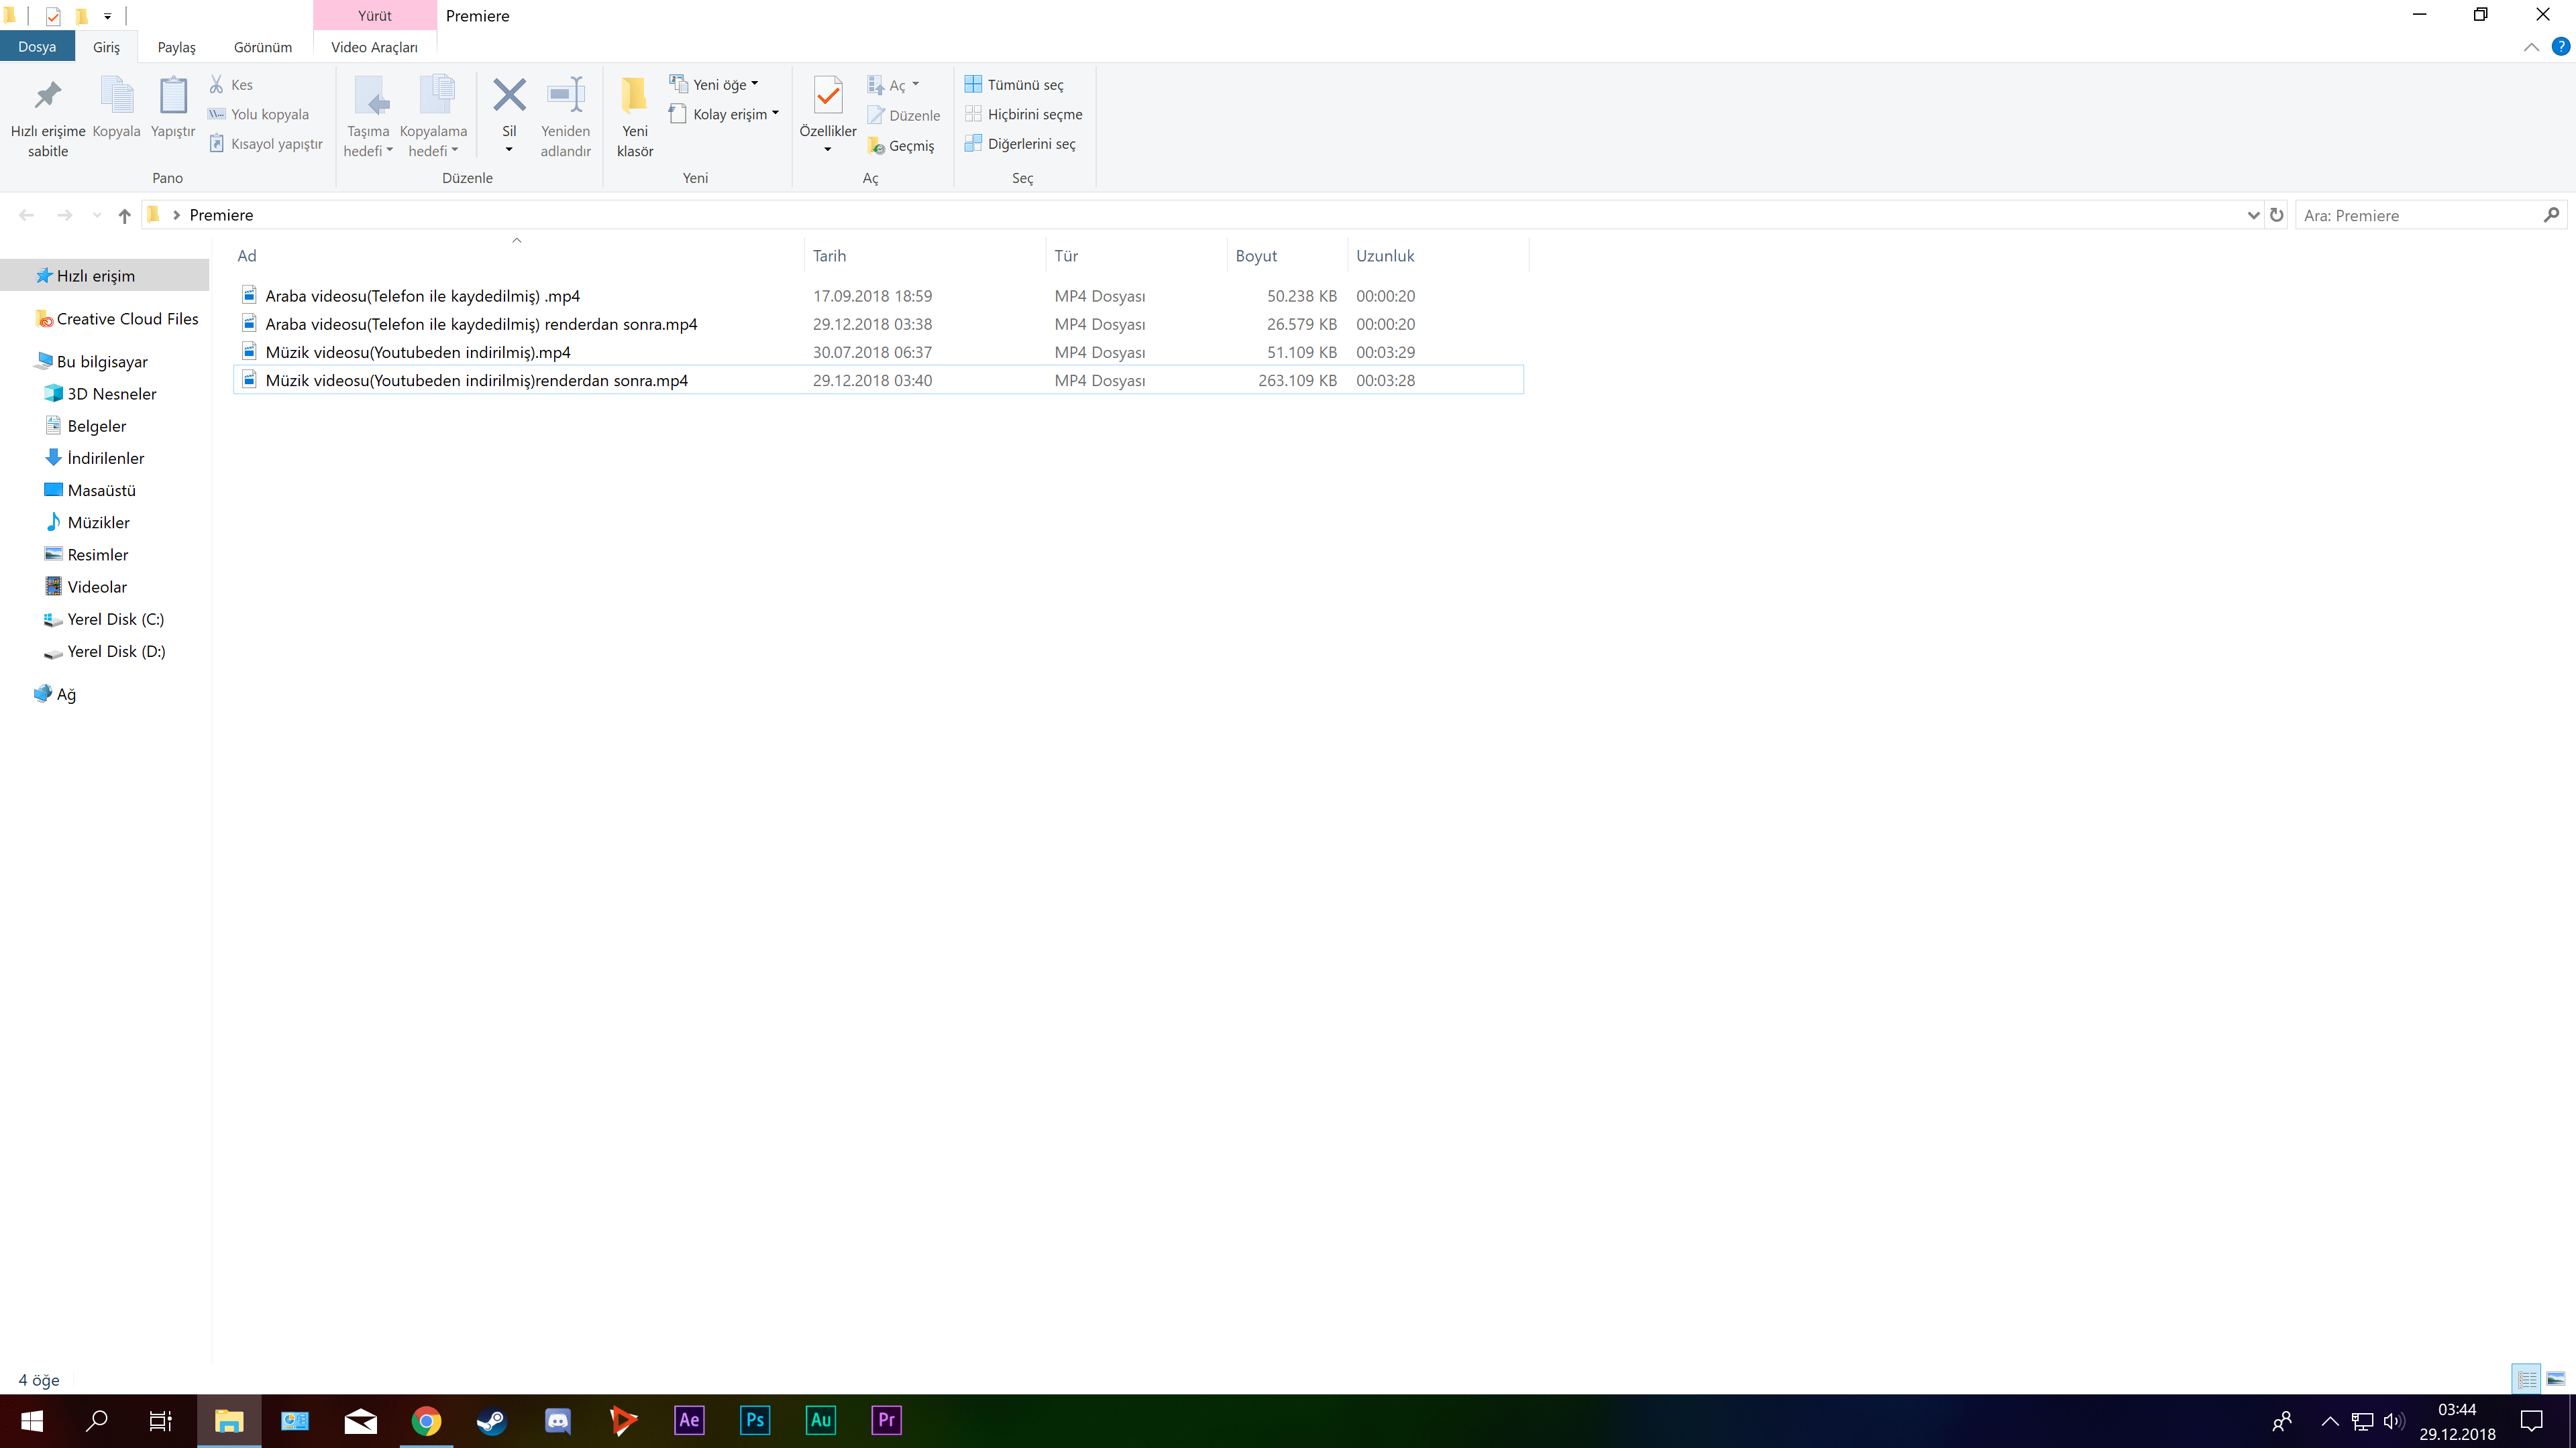Screen dimensions: 2576x1448
Task: Click the Geçmiş history icon
Action: point(877,146)
